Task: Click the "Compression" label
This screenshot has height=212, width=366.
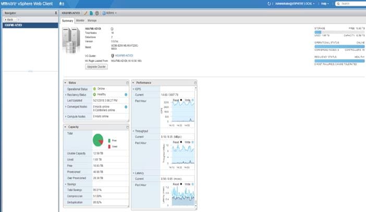Action: pyautogui.click(x=75, y=196)
